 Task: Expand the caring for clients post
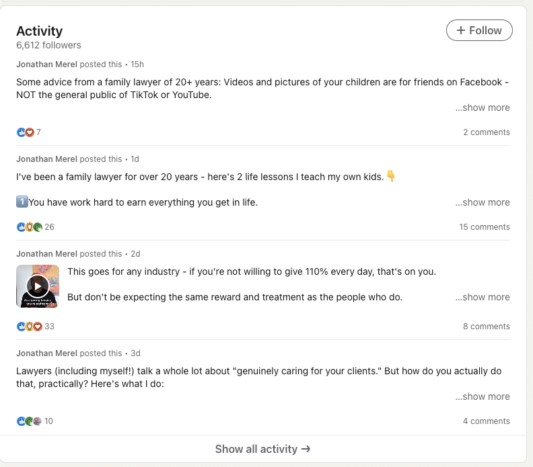click(483, 396)
